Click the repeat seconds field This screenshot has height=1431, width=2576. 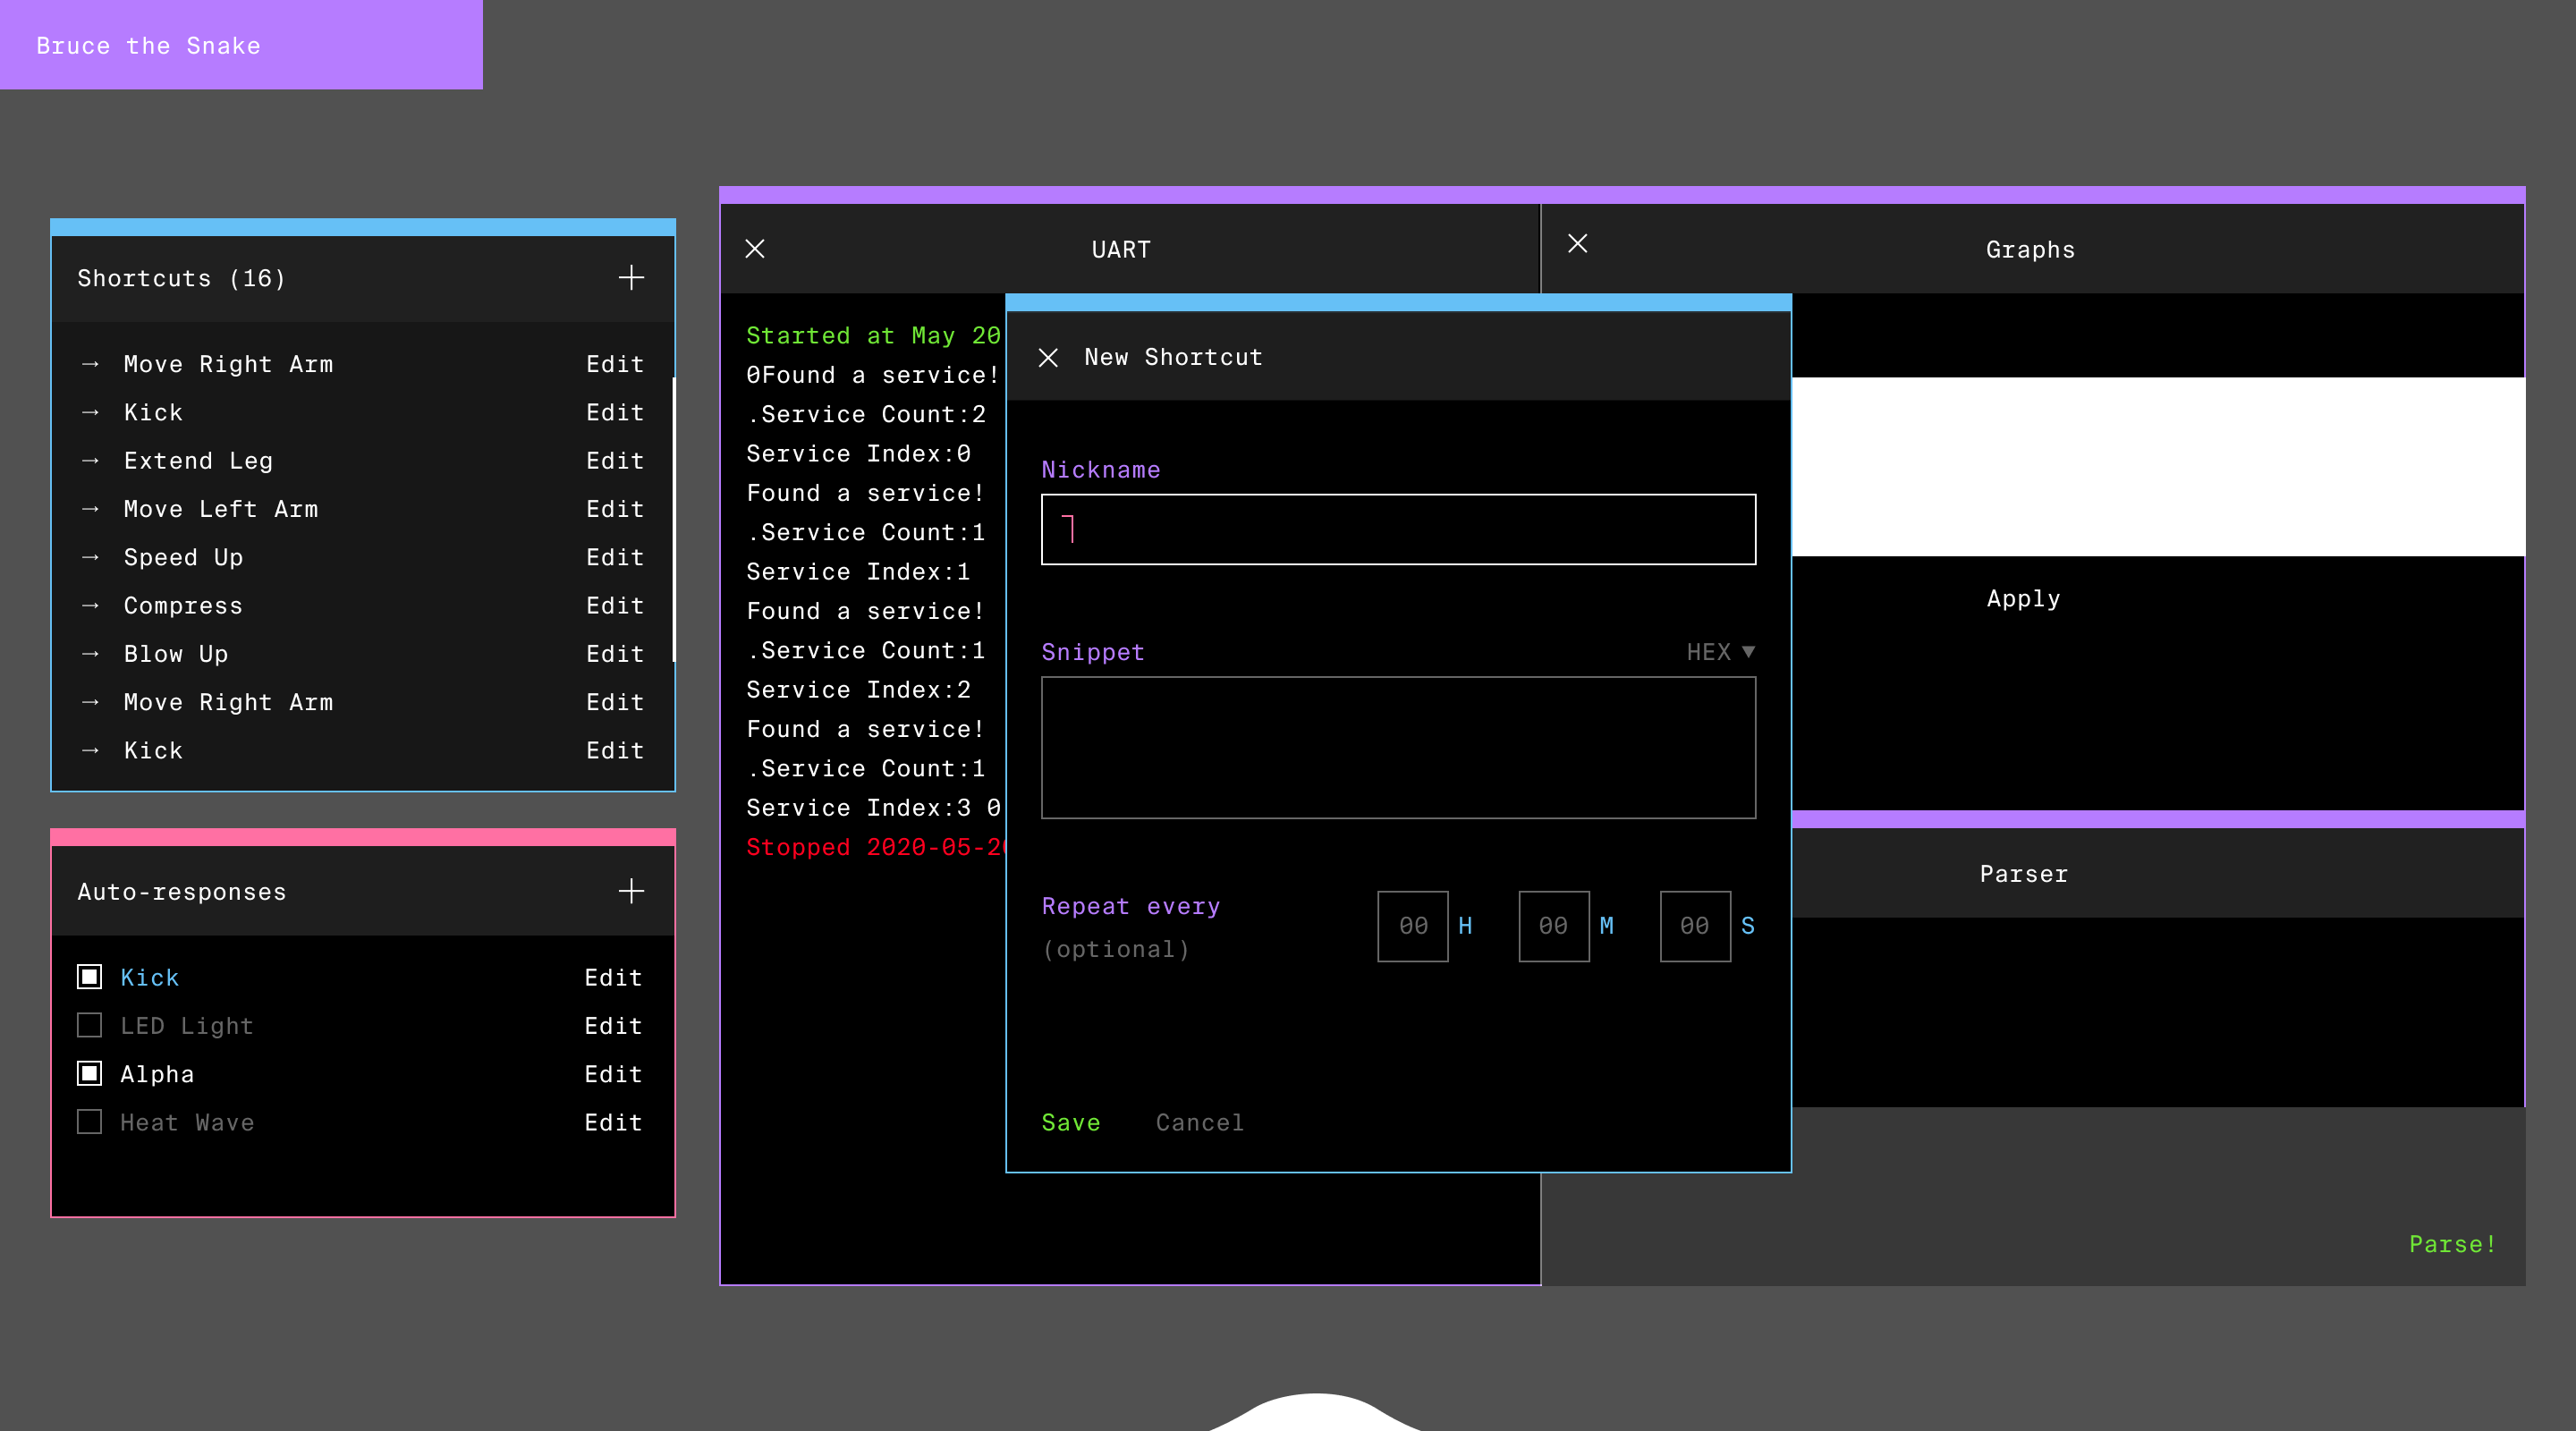pos(1694,926)
